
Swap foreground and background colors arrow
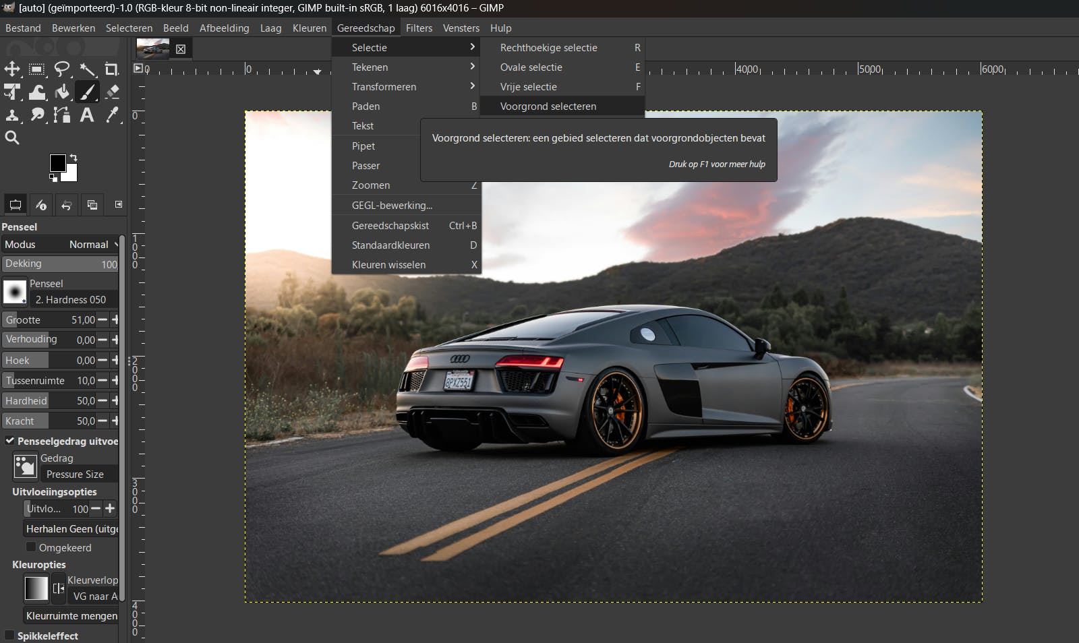click(74, 158)
